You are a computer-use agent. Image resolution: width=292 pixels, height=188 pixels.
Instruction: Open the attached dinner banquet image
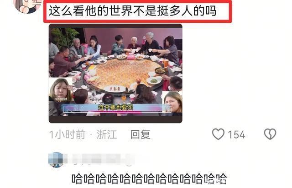[x=115, y=73]
